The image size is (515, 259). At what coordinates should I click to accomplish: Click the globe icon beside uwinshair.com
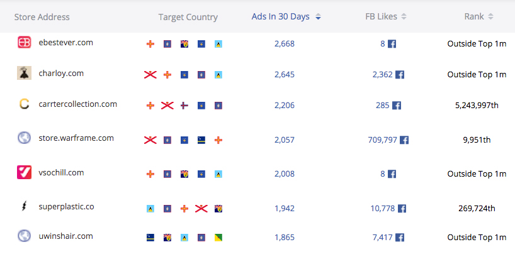tap(25, 236)
